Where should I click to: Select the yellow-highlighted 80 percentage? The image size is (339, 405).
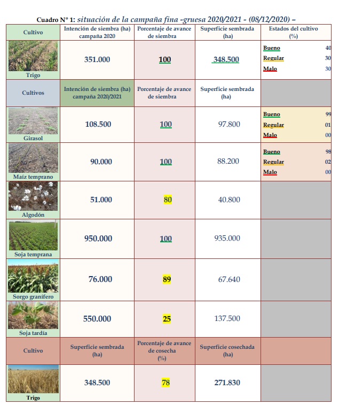pos(165,200)
